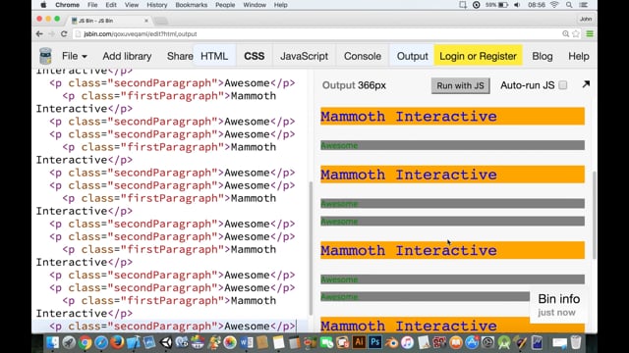Toggle the Output panel
Viewport: 629px width, 353px height.
(x=413, y=56)
